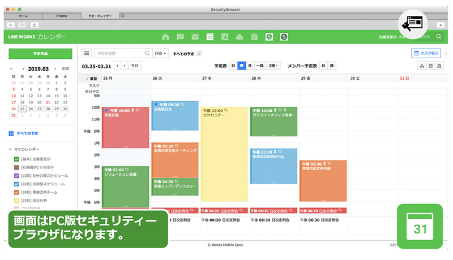The image size is (453, 260).
Task: Uncheck the [基本] 加藤亜里沙 calendar
Action: [x=16, y=159]
